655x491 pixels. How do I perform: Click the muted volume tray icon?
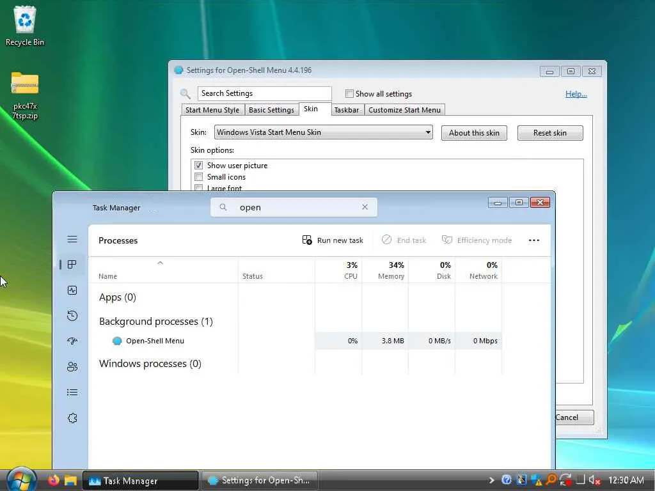click(x=594, y=480)
